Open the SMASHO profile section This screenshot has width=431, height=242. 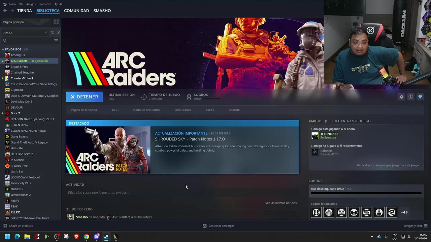102,11
